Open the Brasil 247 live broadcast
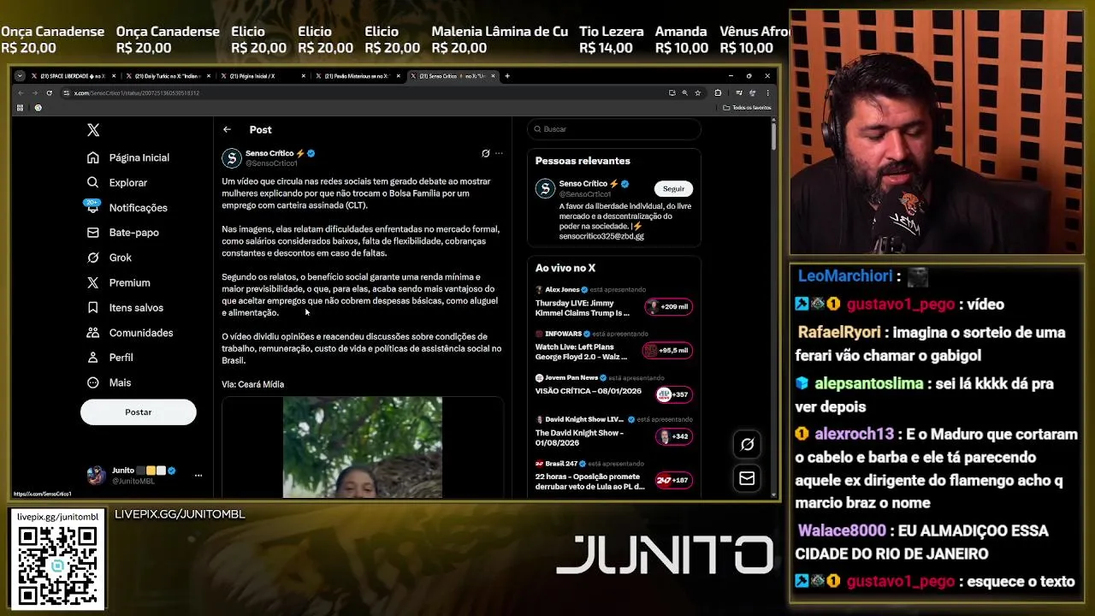Image resolution: width=1095 pixels, height=616 pixels. pos(590,481)
